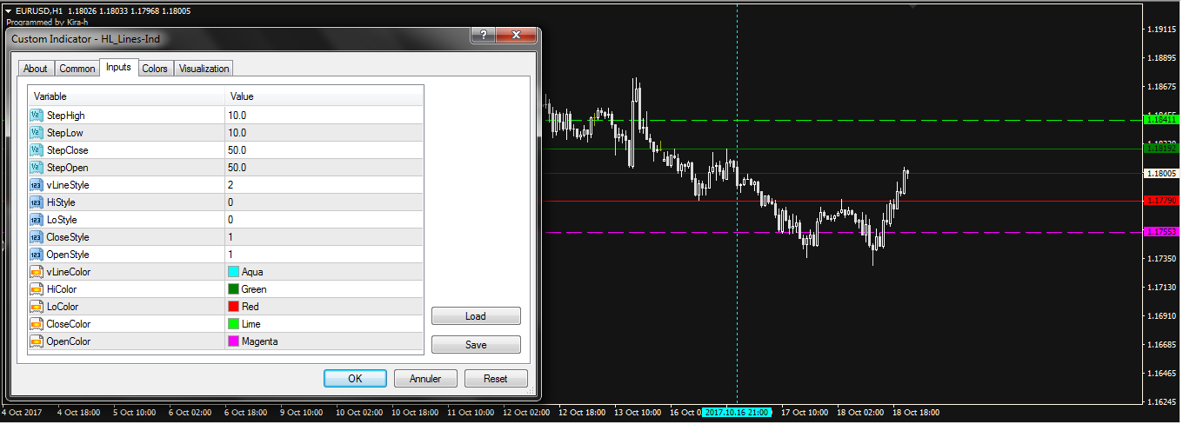Confirm the dialog with OK
This screenshot has width=1183, height=424.
(355, 379)
